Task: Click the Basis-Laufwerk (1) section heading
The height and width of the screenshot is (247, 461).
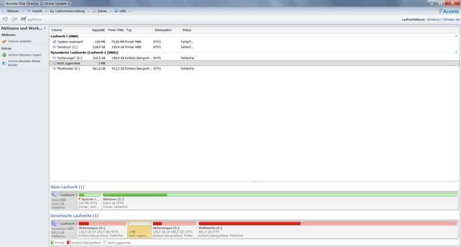Action: click(67, 187)
